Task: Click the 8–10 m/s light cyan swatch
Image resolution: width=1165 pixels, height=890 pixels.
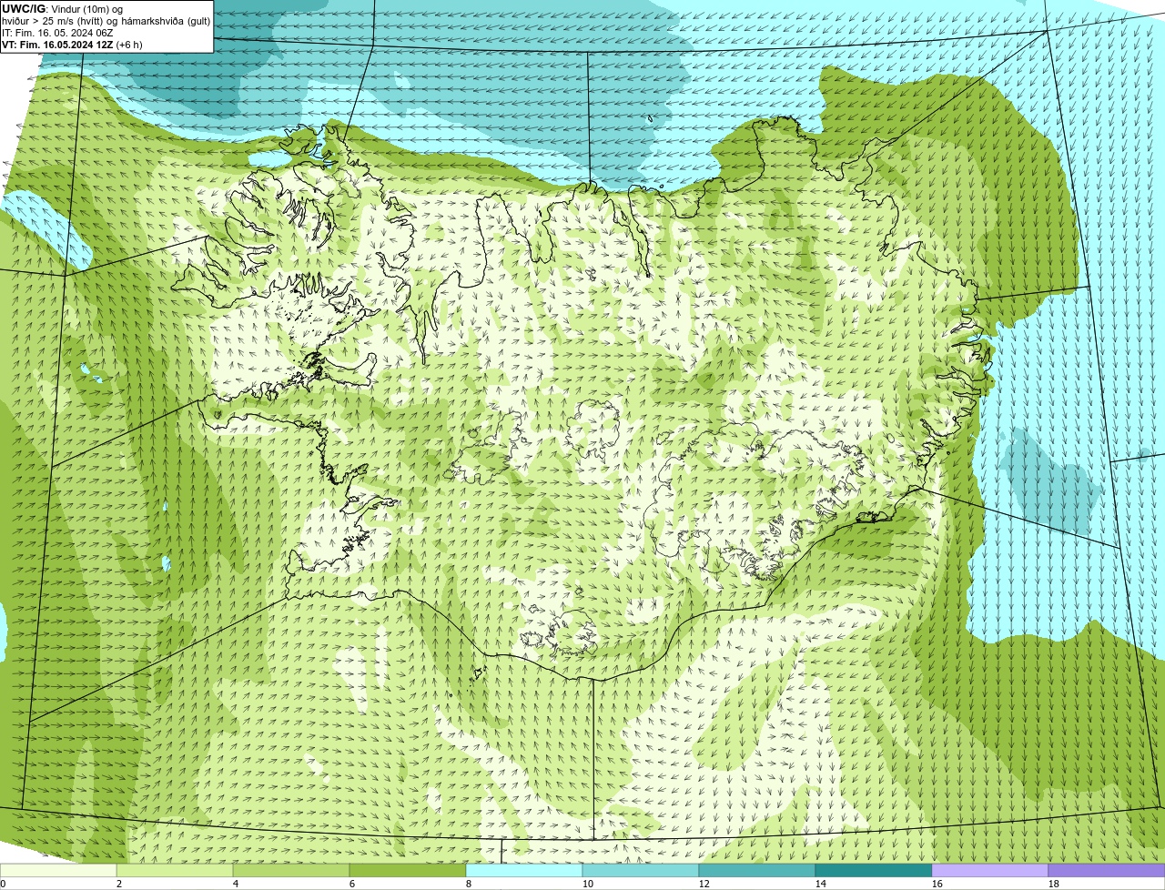Action: coord(524,870)
